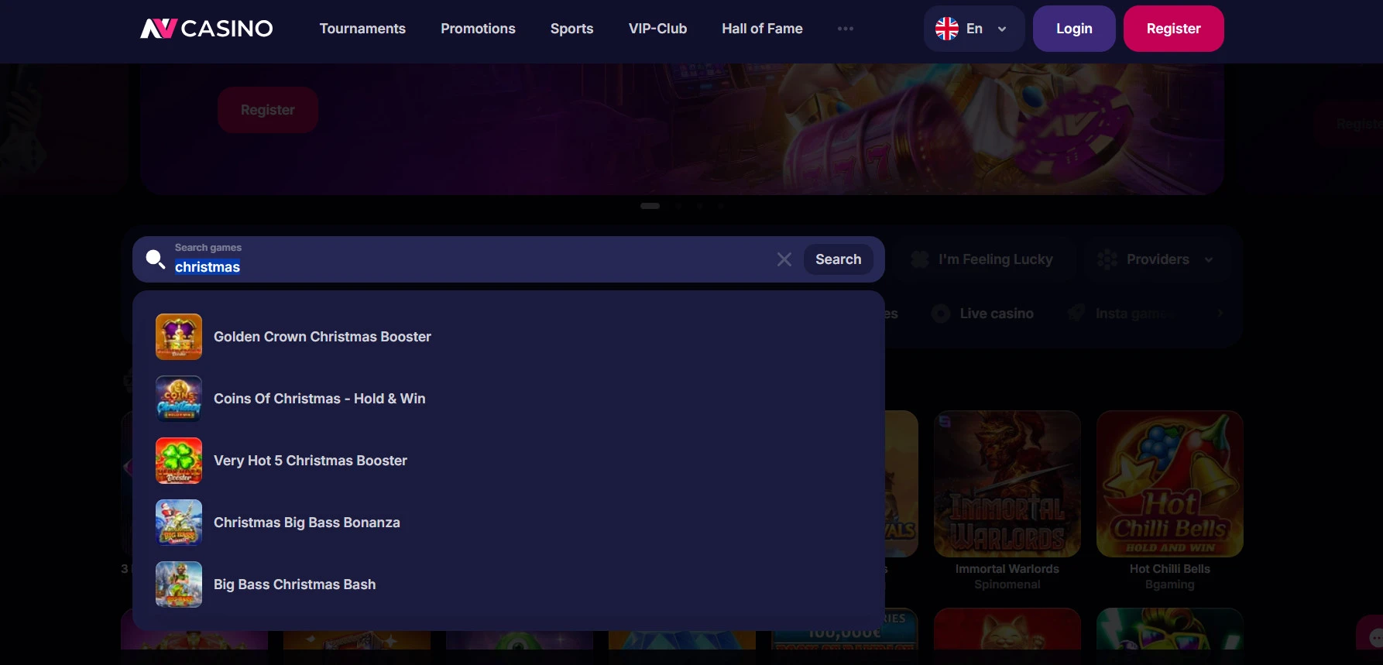
Task: Select Golden Crown Christmas Booster result
Action: pos(509,337)
